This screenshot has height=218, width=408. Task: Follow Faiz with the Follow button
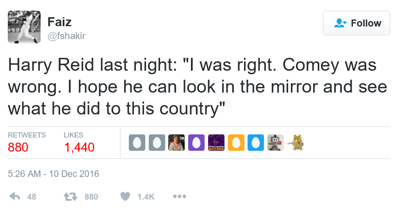356,23
